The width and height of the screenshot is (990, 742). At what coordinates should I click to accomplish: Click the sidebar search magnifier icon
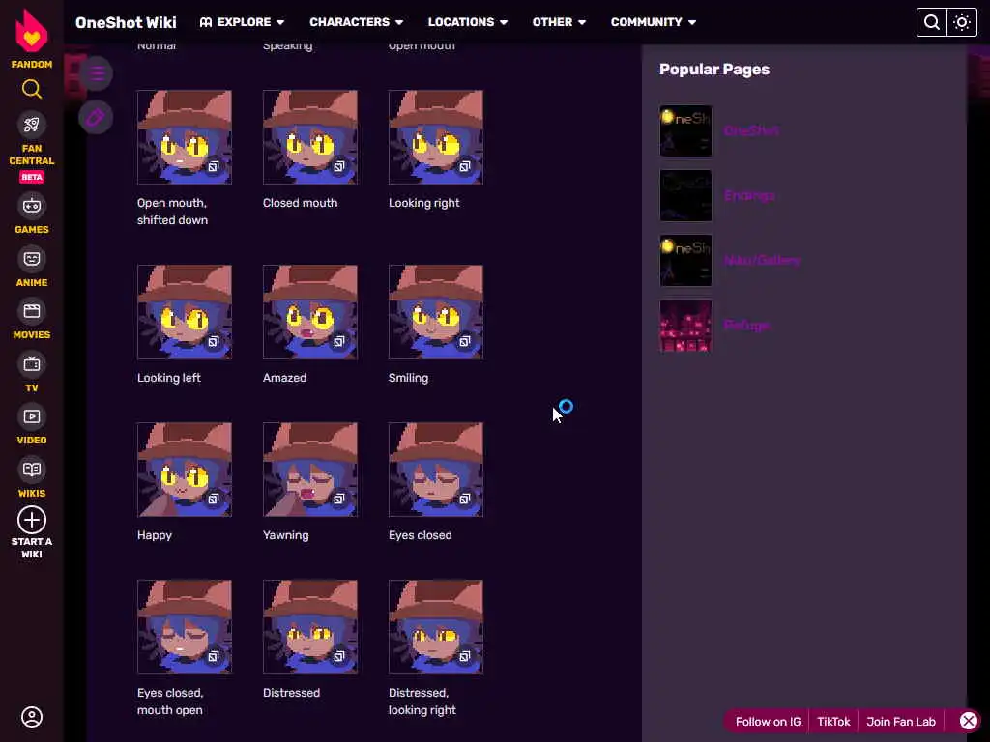click(32, 89)
